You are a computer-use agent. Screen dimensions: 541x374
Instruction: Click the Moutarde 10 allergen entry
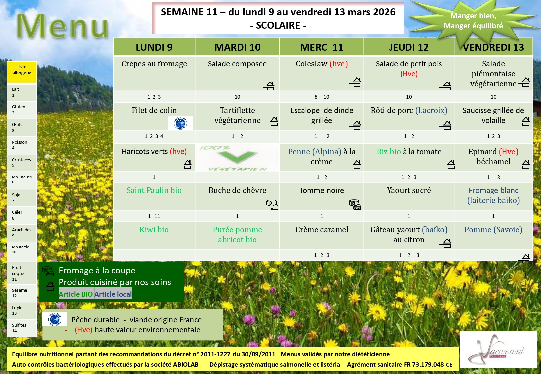click(x=22, y=250)
